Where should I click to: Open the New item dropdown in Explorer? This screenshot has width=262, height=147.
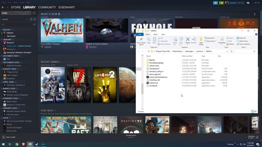tap(210, 38)
